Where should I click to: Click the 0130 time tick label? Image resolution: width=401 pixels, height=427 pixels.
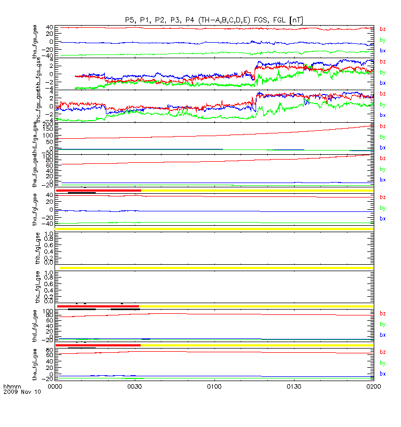point(294,386)
